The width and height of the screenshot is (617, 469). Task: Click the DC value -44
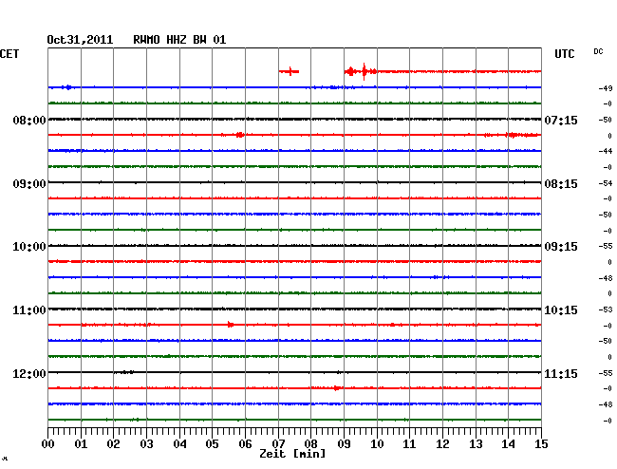pos(606,151)
